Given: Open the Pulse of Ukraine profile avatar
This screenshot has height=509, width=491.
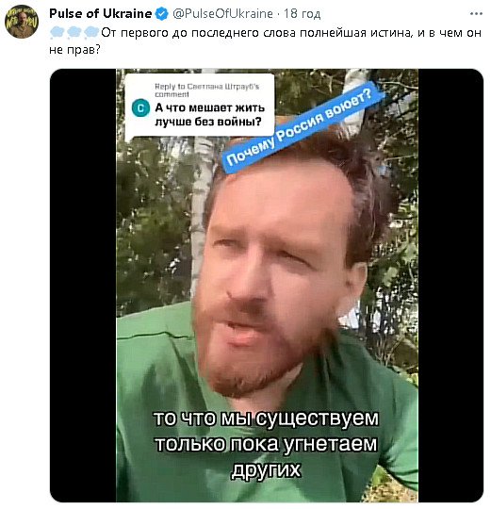Looking at the screenshot, I should [x=22, y=22].
